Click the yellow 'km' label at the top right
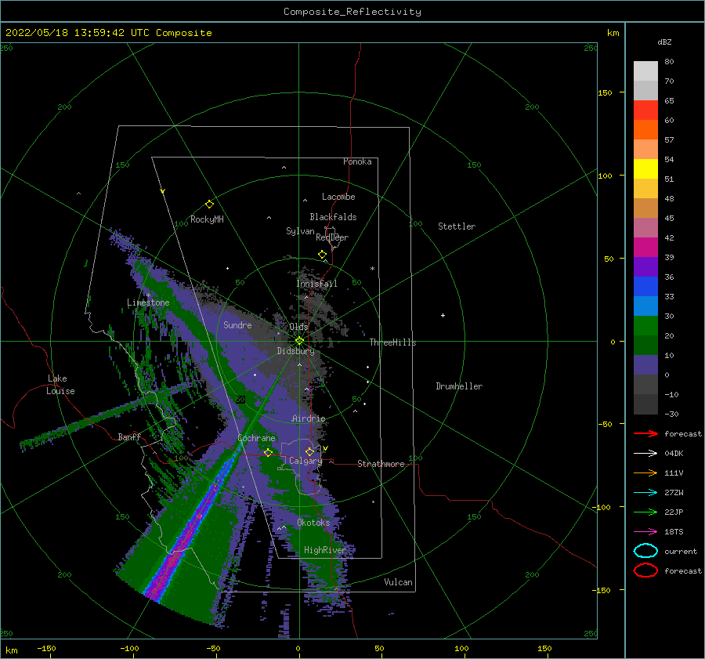This screenshot has width=705, height=659. coord(613,33)
